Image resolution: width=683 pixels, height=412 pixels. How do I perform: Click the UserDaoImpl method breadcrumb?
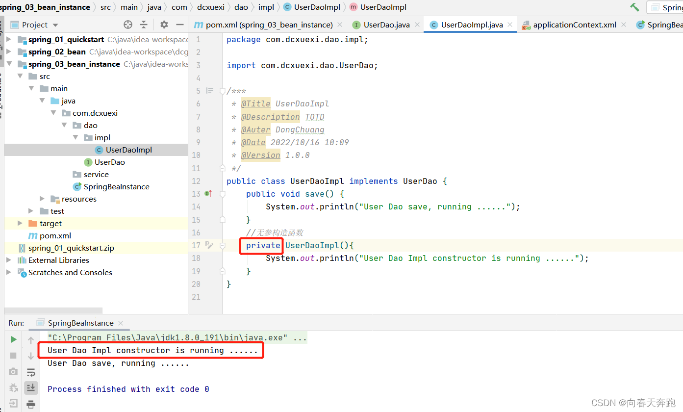coord(378,7)
